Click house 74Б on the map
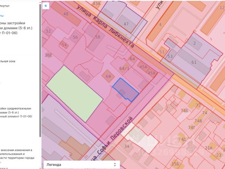 pyautogui.click(x=185, y=111)
